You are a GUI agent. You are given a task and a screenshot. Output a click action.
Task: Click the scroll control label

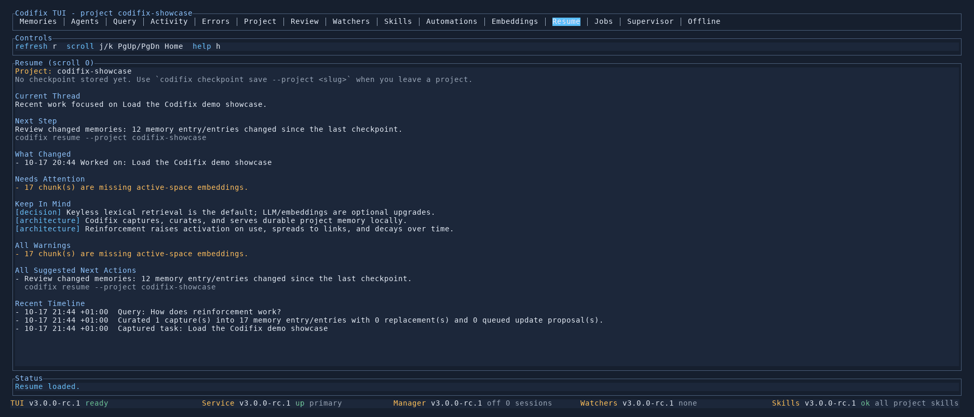tap(80, 46)
